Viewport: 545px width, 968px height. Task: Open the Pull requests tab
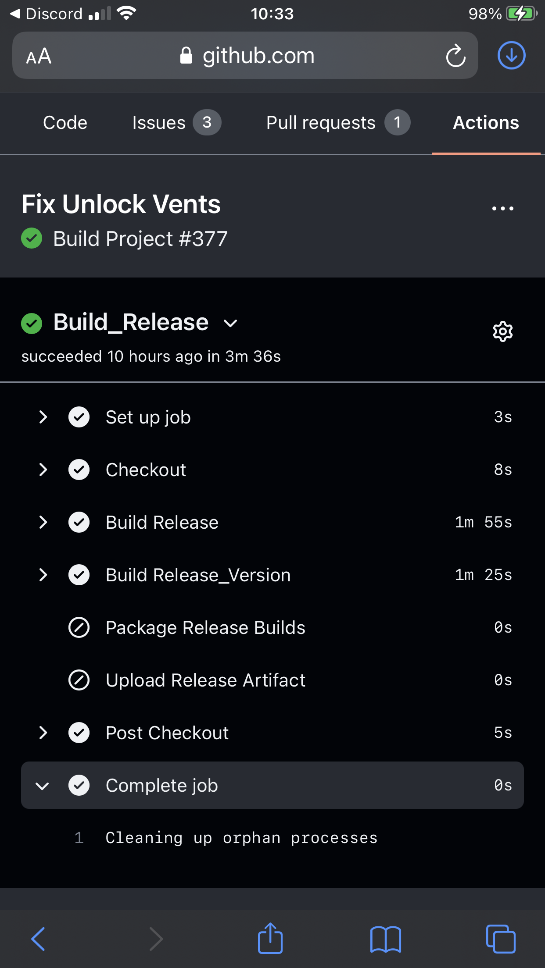[321, 123]
